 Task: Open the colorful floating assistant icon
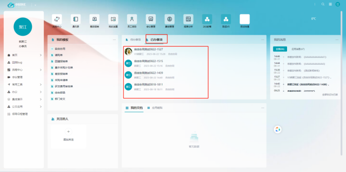click(278, 129)
